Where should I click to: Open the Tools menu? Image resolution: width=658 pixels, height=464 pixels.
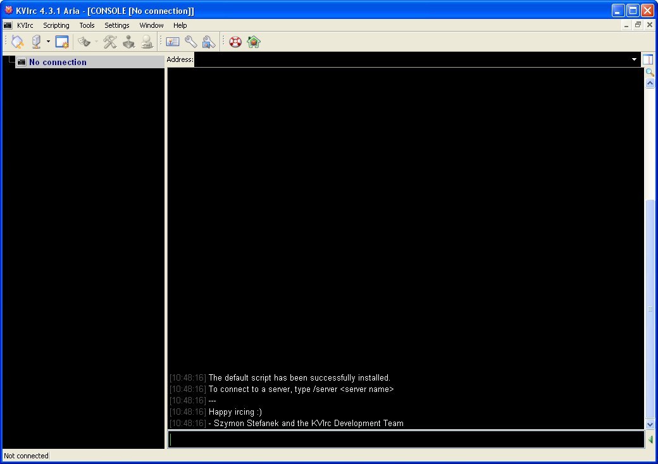(87, 25)
